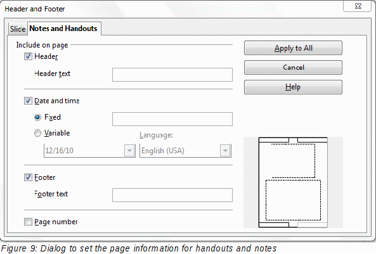This screenshot has width=376, height=254.
Task: Expand the English (USA) language dropdown
Action: (x=185, y=151)
